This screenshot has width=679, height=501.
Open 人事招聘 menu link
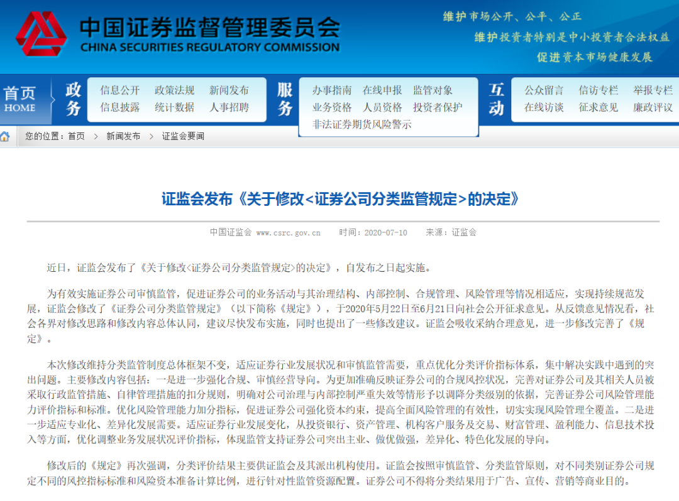tap(229, 107)
